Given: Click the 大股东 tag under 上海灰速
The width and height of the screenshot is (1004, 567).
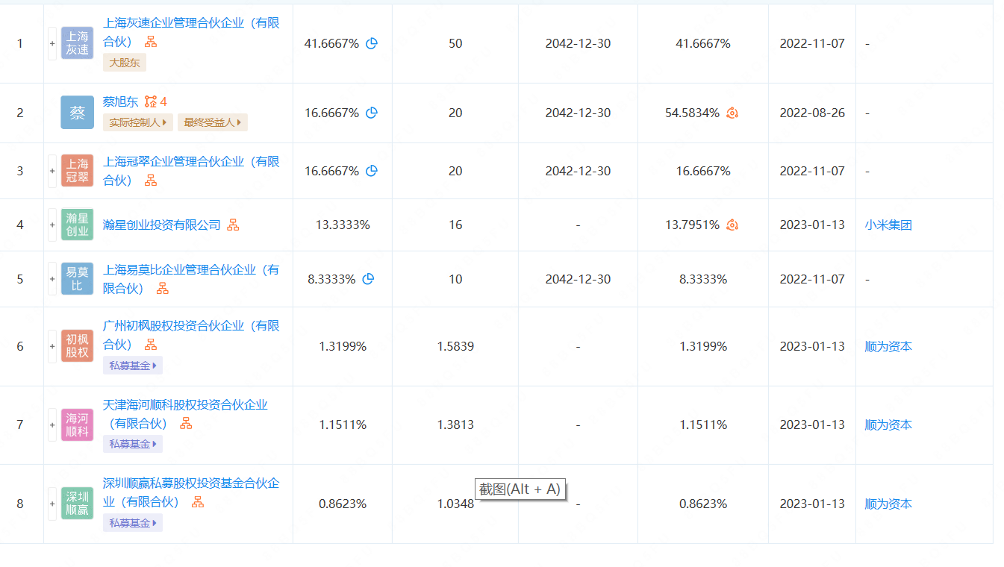Looking at the screenshot, I should tap(124, 63).
